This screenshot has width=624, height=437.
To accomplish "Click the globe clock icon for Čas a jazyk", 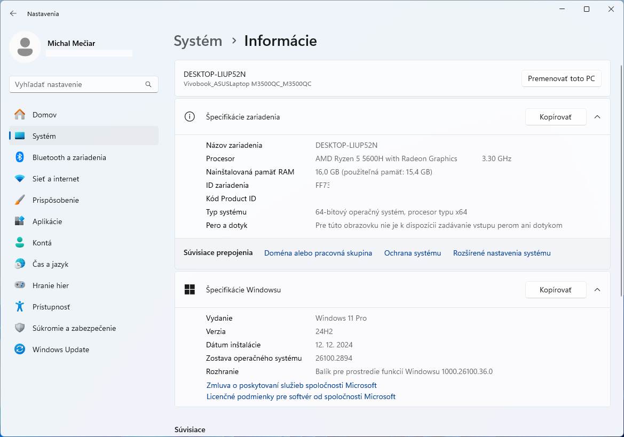I will pos(20,264).
